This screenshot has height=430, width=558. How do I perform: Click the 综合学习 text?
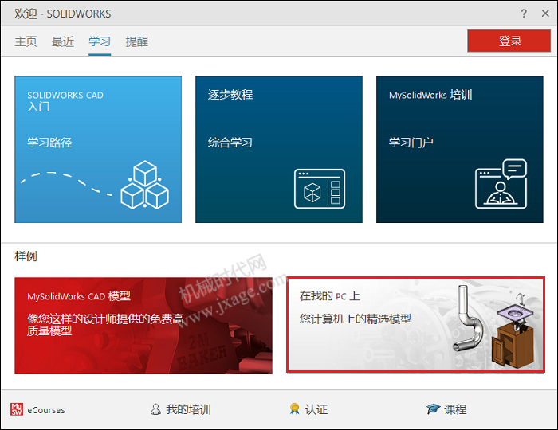click(230, 143)
